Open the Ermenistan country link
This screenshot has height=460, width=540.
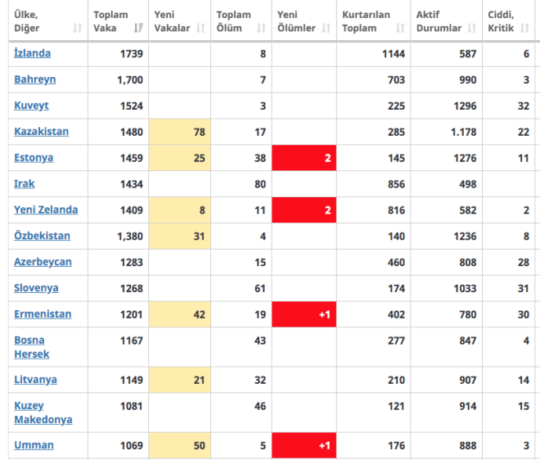coord(43,314)
